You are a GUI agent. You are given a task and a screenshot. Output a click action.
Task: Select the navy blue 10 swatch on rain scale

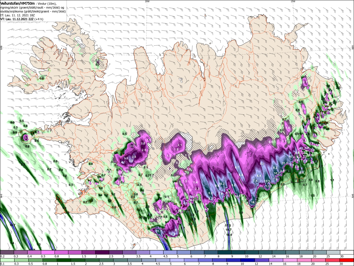click(247, 260)
